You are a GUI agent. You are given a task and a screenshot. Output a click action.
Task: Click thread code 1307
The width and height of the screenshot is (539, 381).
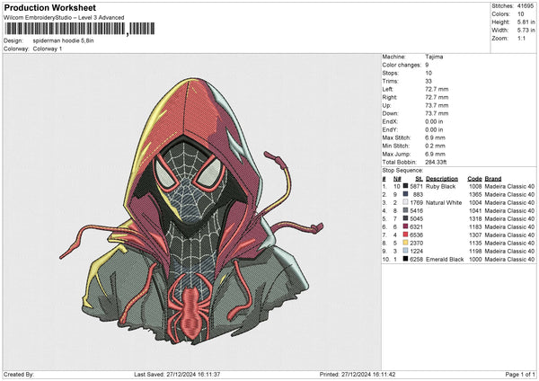tap(475, 235)
